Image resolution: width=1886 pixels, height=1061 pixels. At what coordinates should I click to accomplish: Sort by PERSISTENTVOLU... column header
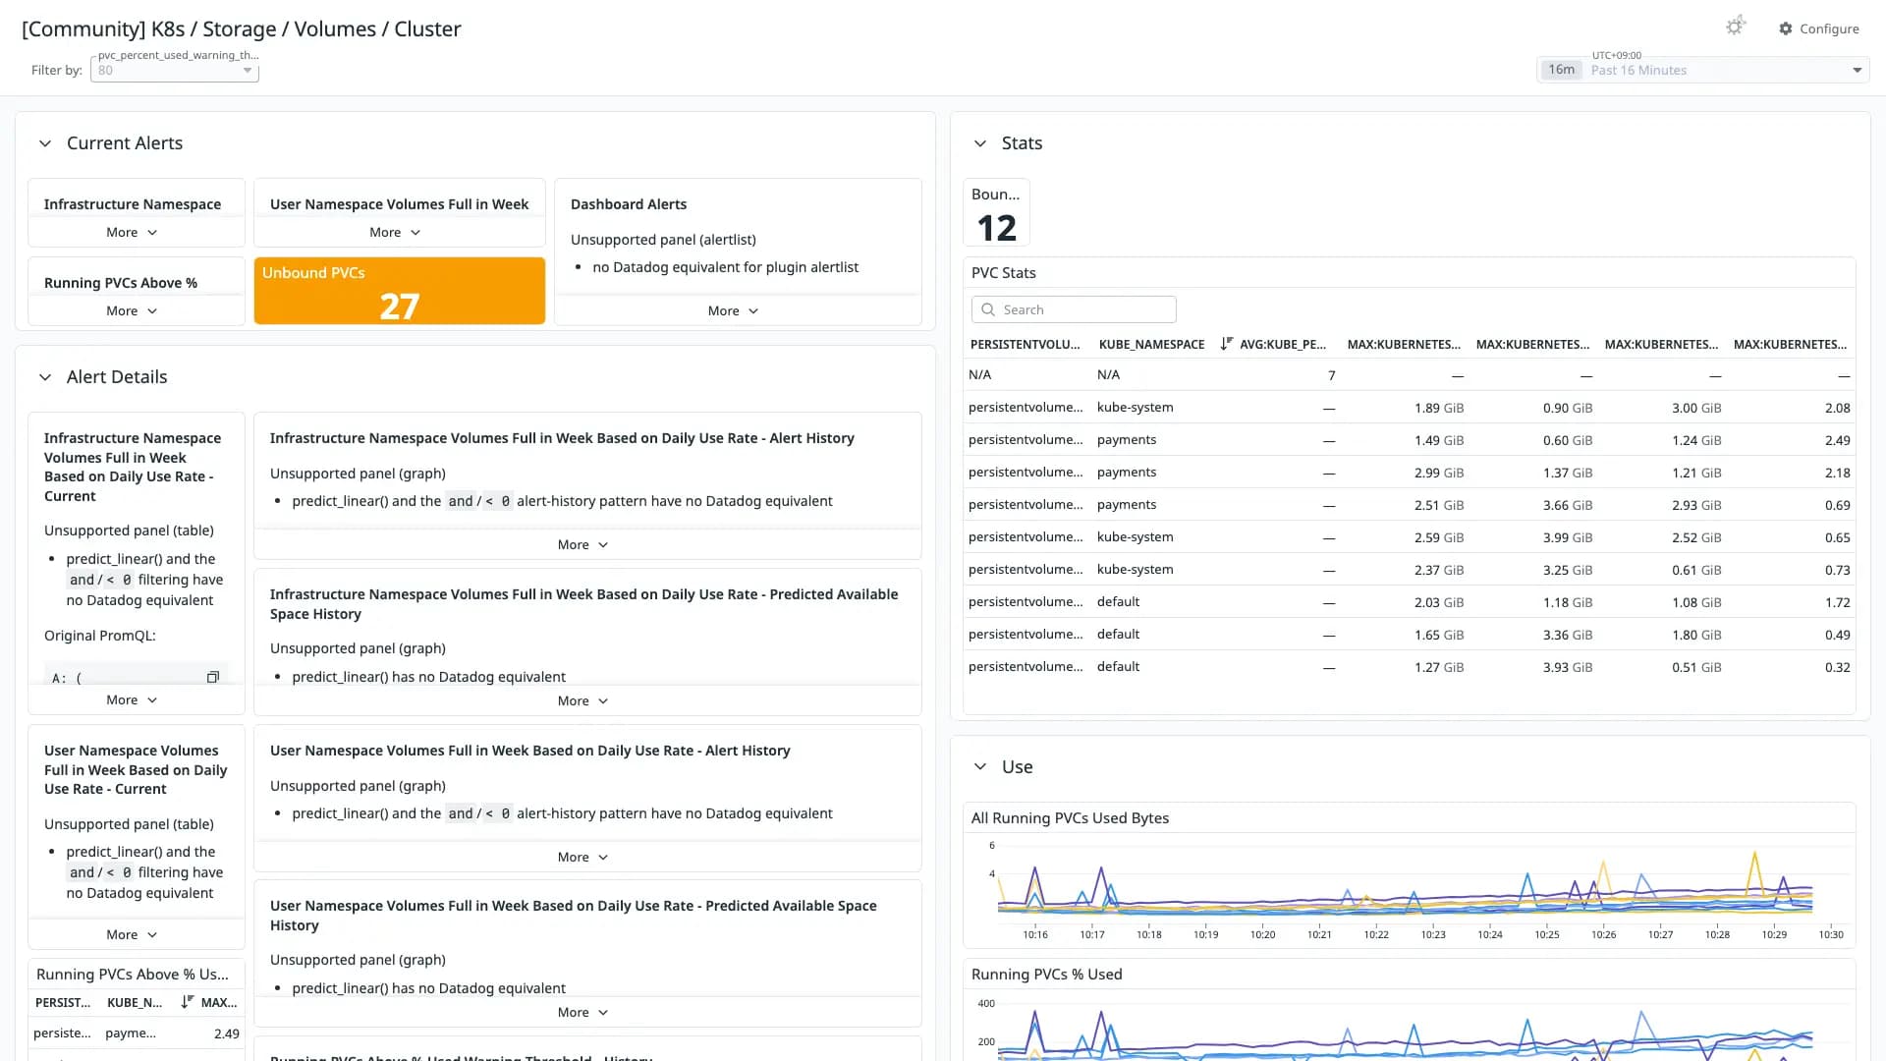pyautogui.click(x=1025, y=345)
